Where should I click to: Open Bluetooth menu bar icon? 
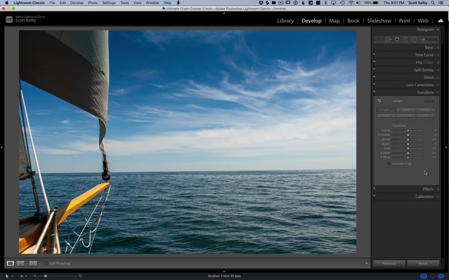click(326, 3)
